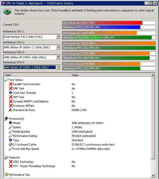
Task: Click the chip icon beside Model
Action: 11,123
